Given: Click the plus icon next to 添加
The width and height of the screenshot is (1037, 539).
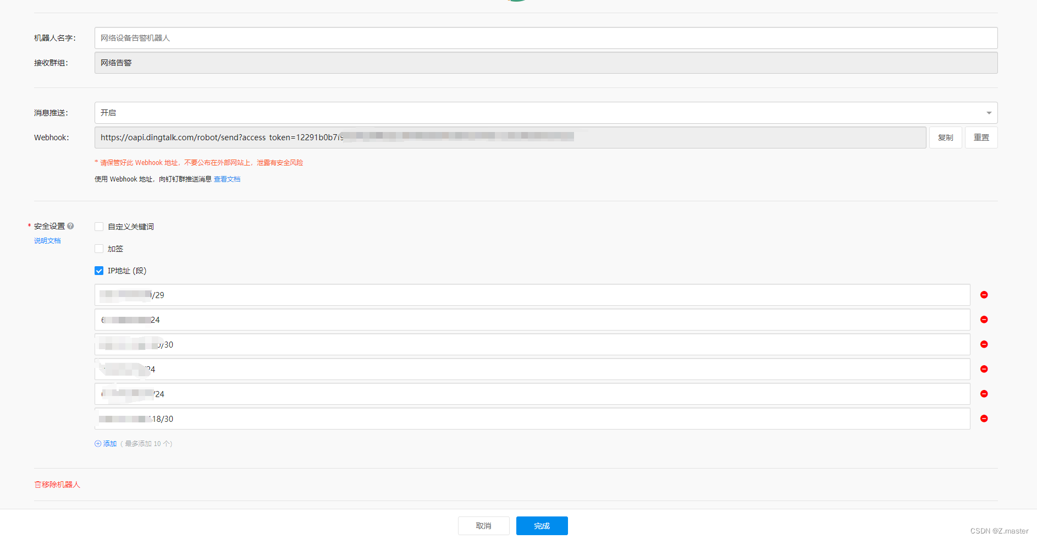Looking at the screenshot, I should point(98,444).
